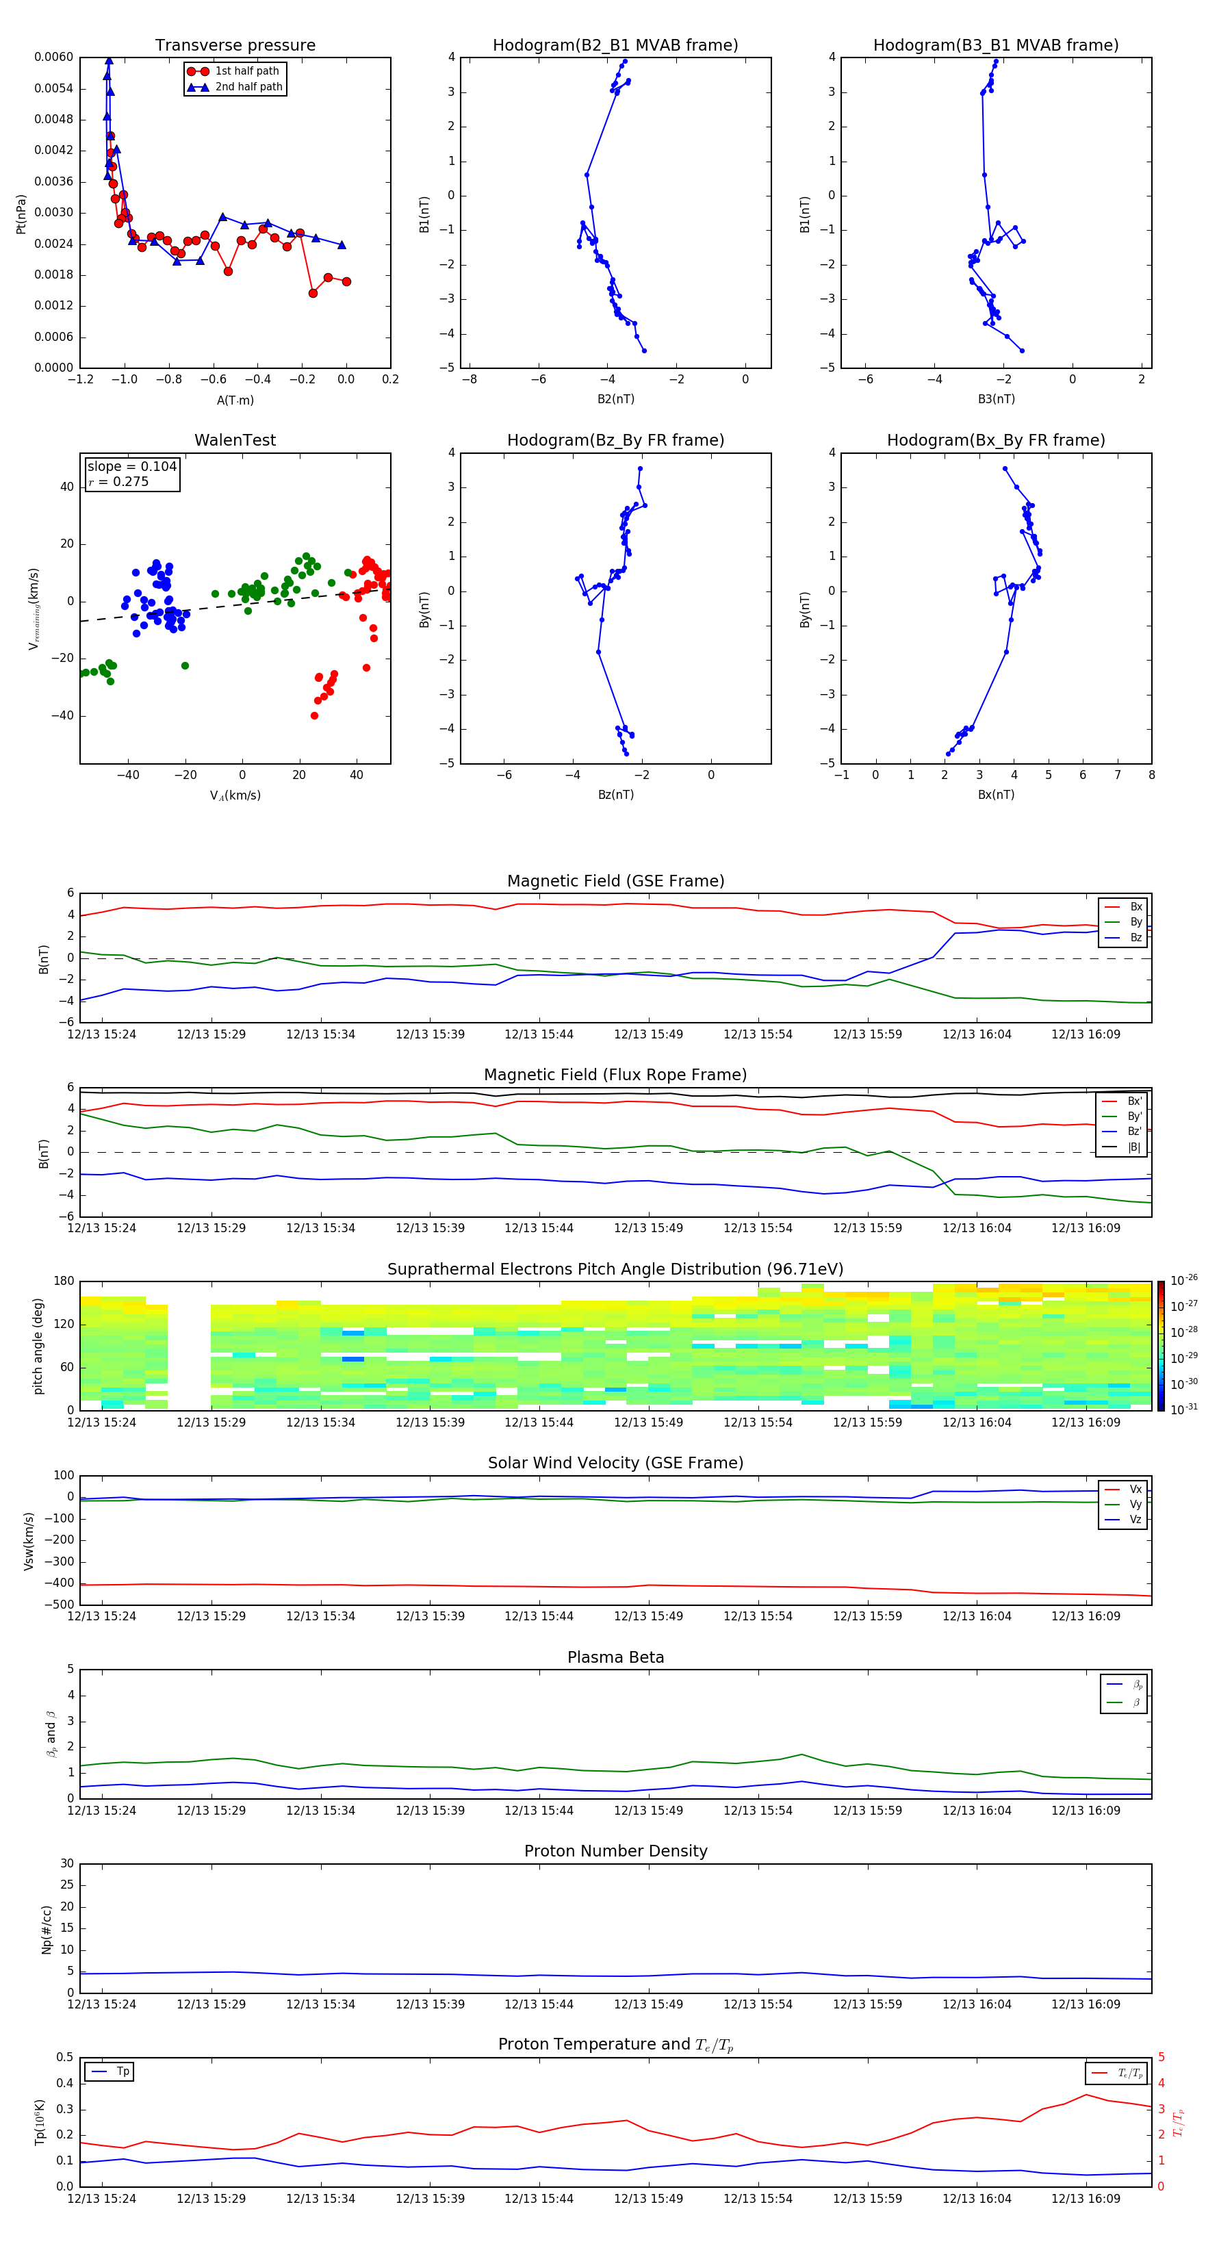Image resolution: width=1232 pixels, height=2259 pixels.
Task: Click '12/13 15:24' tick in GSE field panel
Action: tap(102, 1035)
